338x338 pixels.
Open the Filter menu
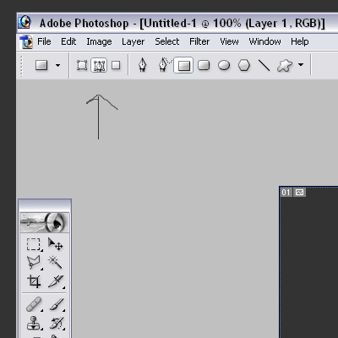point(199,41)
